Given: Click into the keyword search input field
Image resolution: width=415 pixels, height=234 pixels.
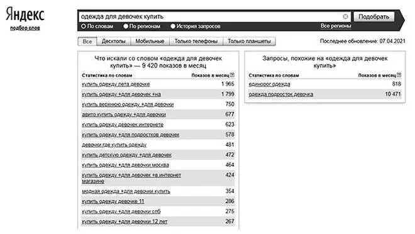Looking at the screenshot, I should pos(211,17).
